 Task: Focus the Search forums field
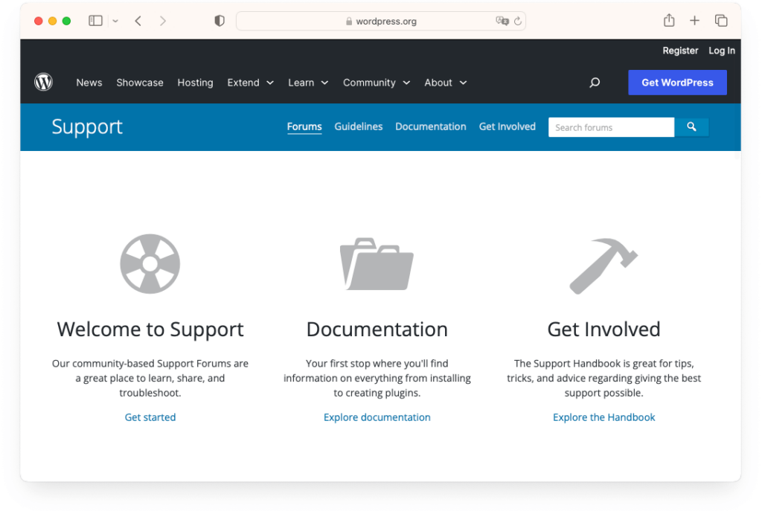click(612, 127)
